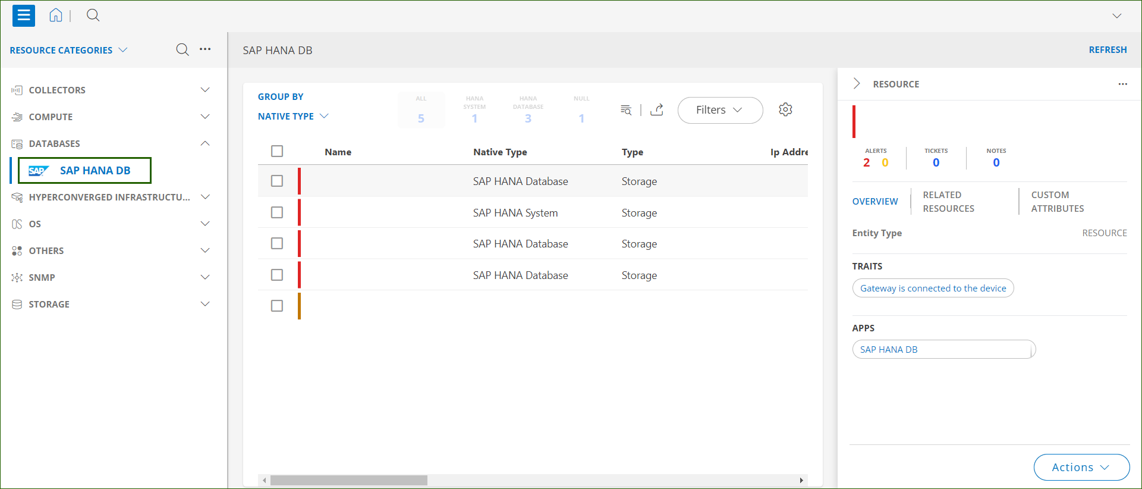Expand the Others category
1142x489 pixels.
pyautogui.click(x=205, y=250)
